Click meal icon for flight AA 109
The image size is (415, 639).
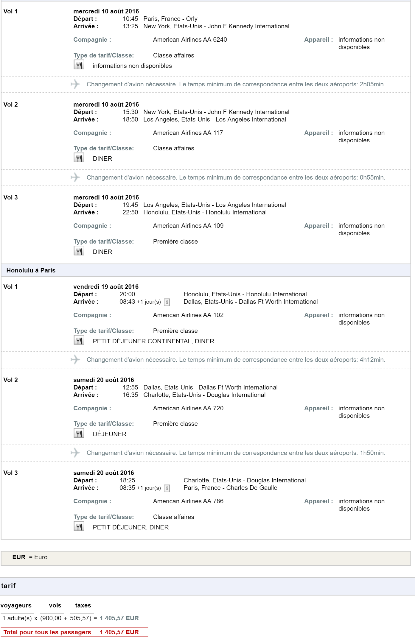pyautogui.click(x=79, y=251)
